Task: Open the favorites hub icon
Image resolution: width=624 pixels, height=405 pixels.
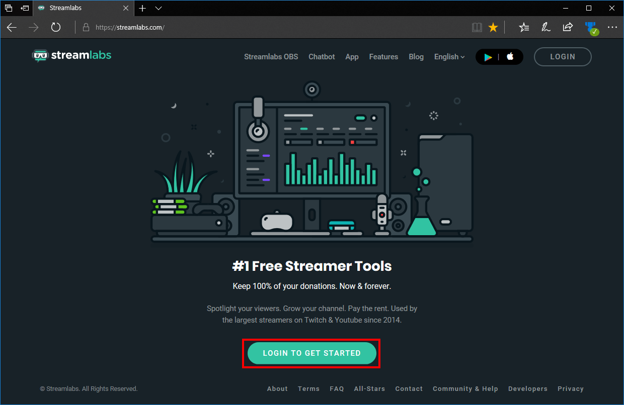Action: (524, 27)
